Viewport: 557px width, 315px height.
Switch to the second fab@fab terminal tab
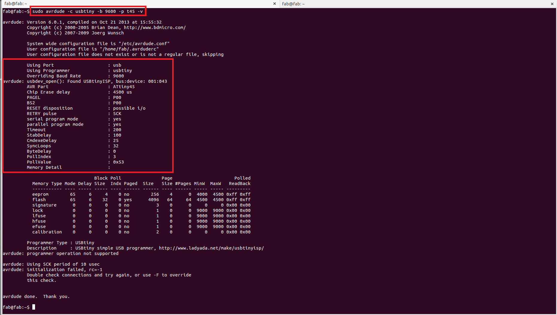point(418,4)
